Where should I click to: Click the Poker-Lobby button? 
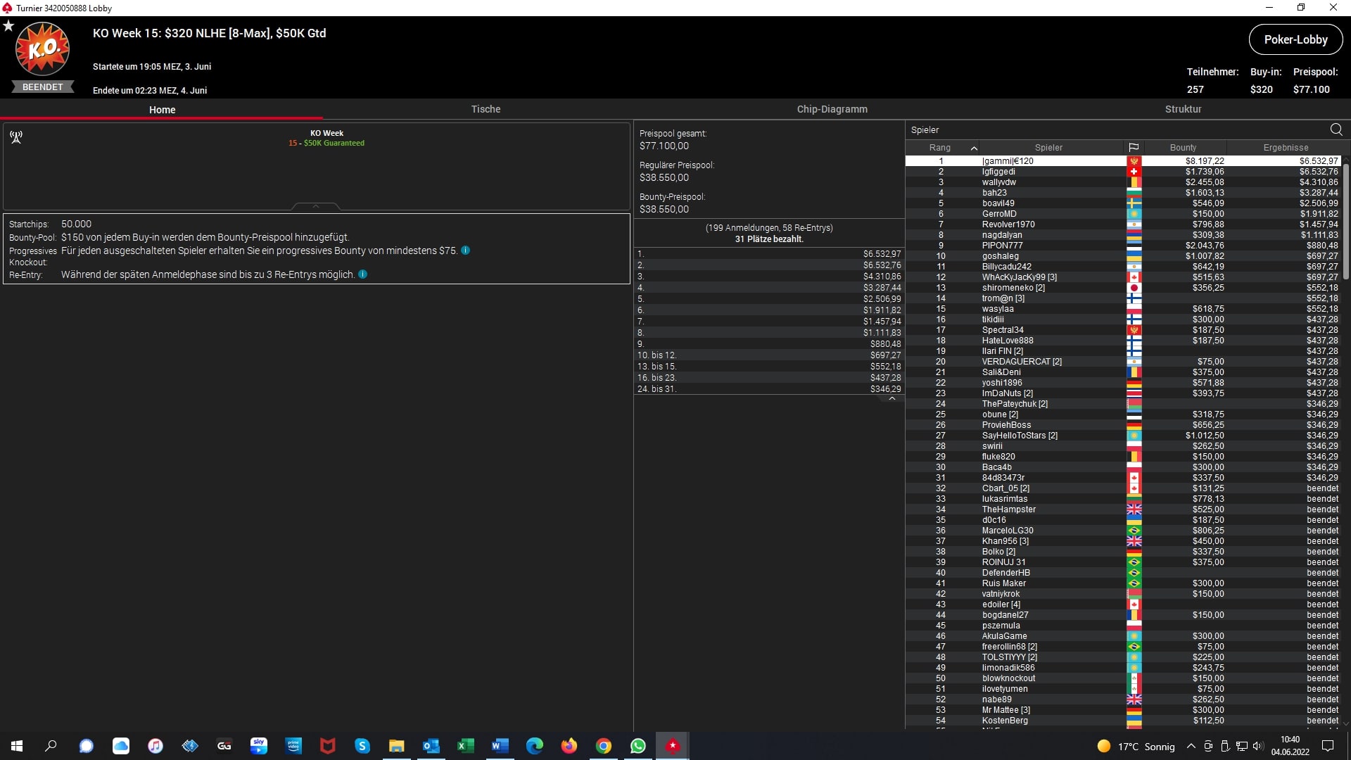pyautogui.click(x=1295, y=39)
